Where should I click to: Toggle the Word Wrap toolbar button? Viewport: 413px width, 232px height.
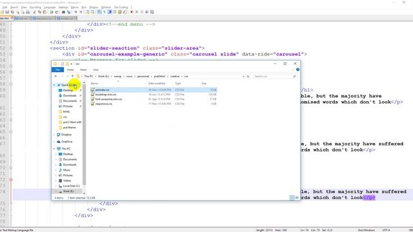pyautogui.click(x=99, y=12)
